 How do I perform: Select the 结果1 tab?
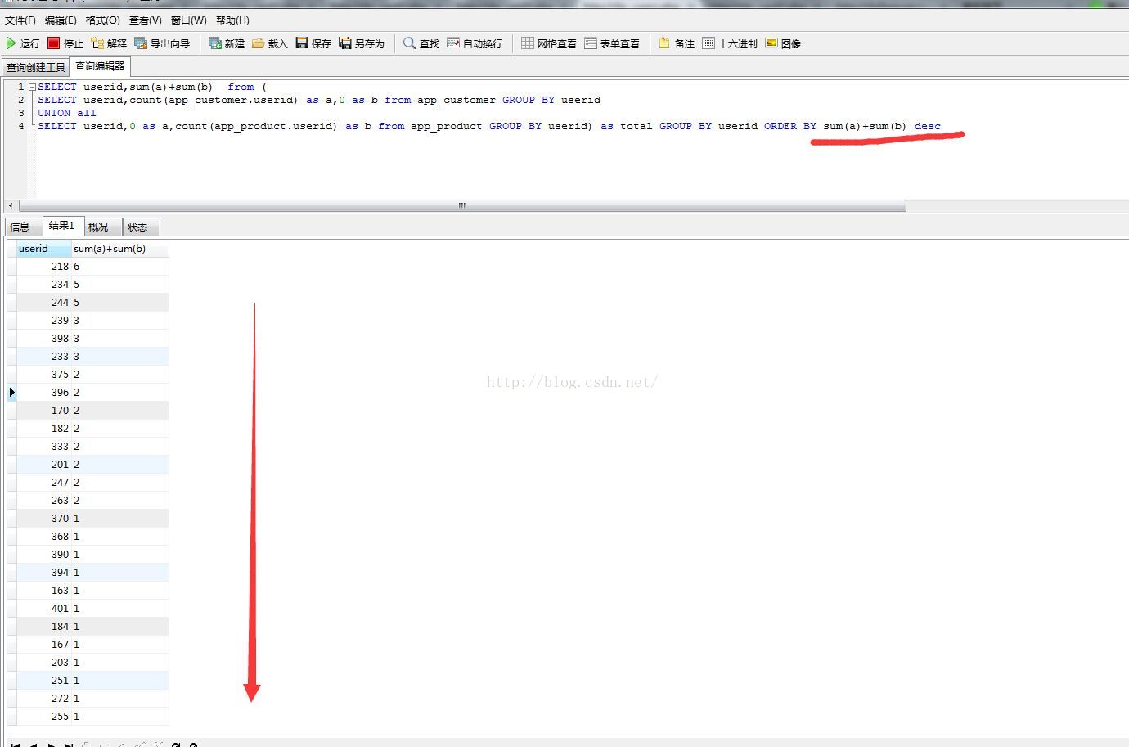click(61, 225)
